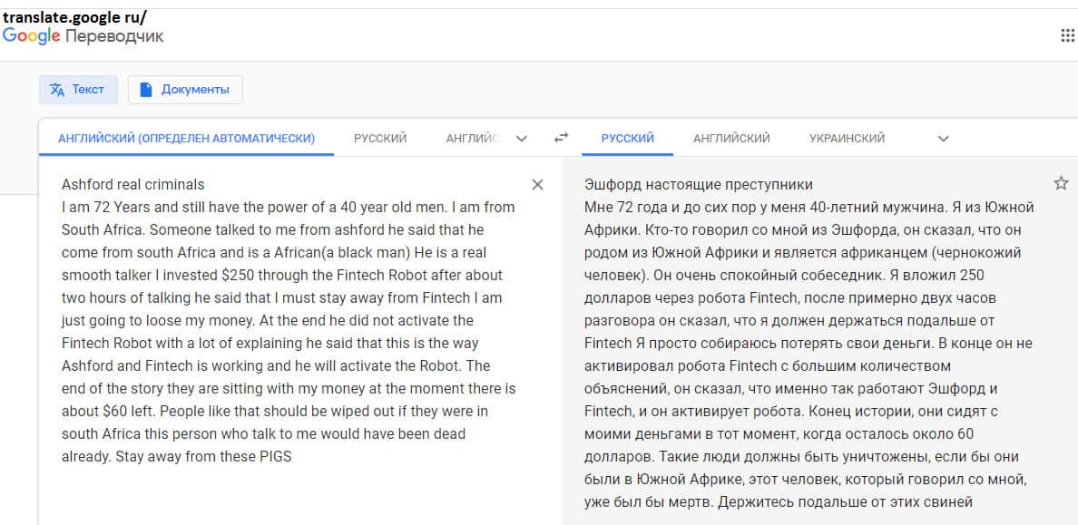Viewport: 1078px width, 525px height.
Task: Set target language to Английский
Action: pos(731,139)
